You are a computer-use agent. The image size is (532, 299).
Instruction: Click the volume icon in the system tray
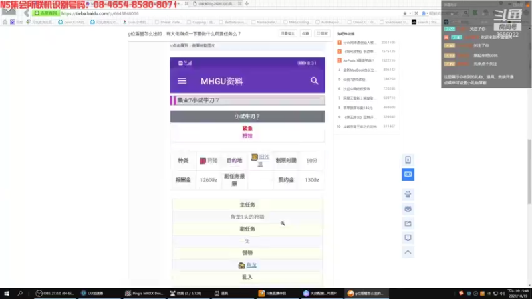pos(503,294)
